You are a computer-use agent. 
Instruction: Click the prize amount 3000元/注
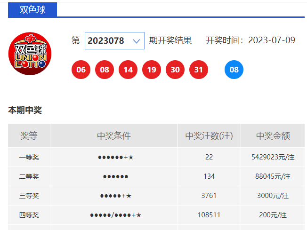point(273,196)
